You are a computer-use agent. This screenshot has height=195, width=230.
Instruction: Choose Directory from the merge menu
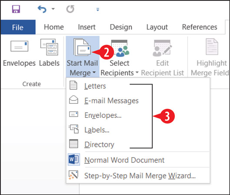[99, 144]
